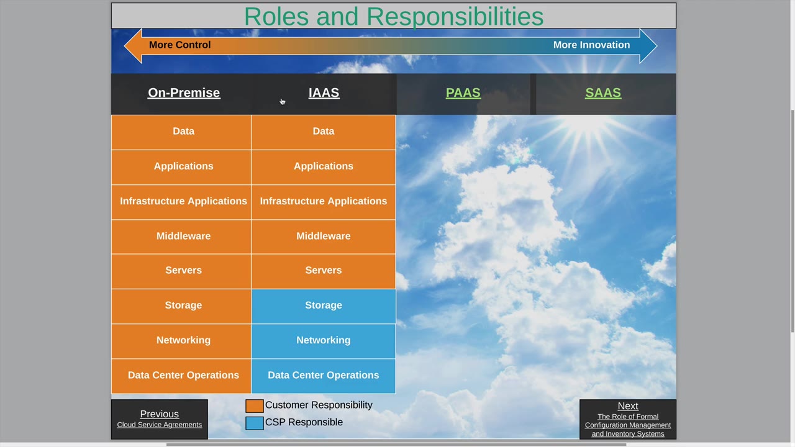Select the blue IAAS Networking cell
Viewport: 795px width, 447px height.
324,341
